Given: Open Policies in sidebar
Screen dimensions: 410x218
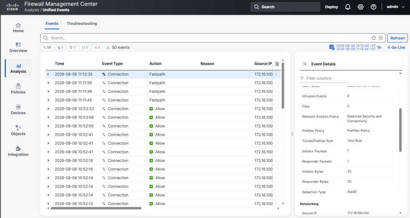Looking at the screenshot, I should point(18,89).
